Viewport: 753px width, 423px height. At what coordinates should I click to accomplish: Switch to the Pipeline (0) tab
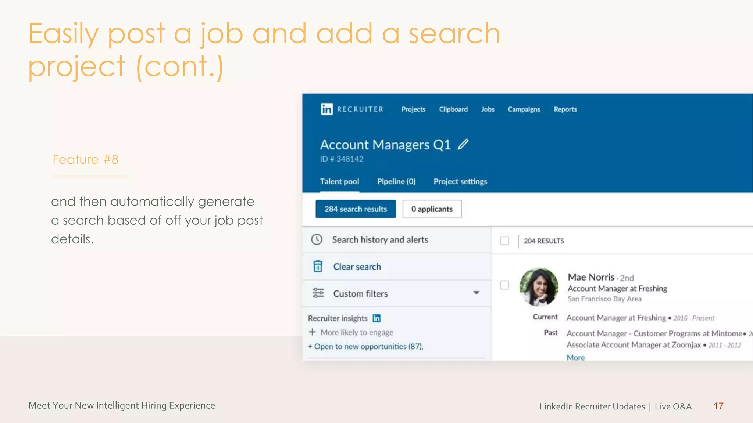(396, 181)
